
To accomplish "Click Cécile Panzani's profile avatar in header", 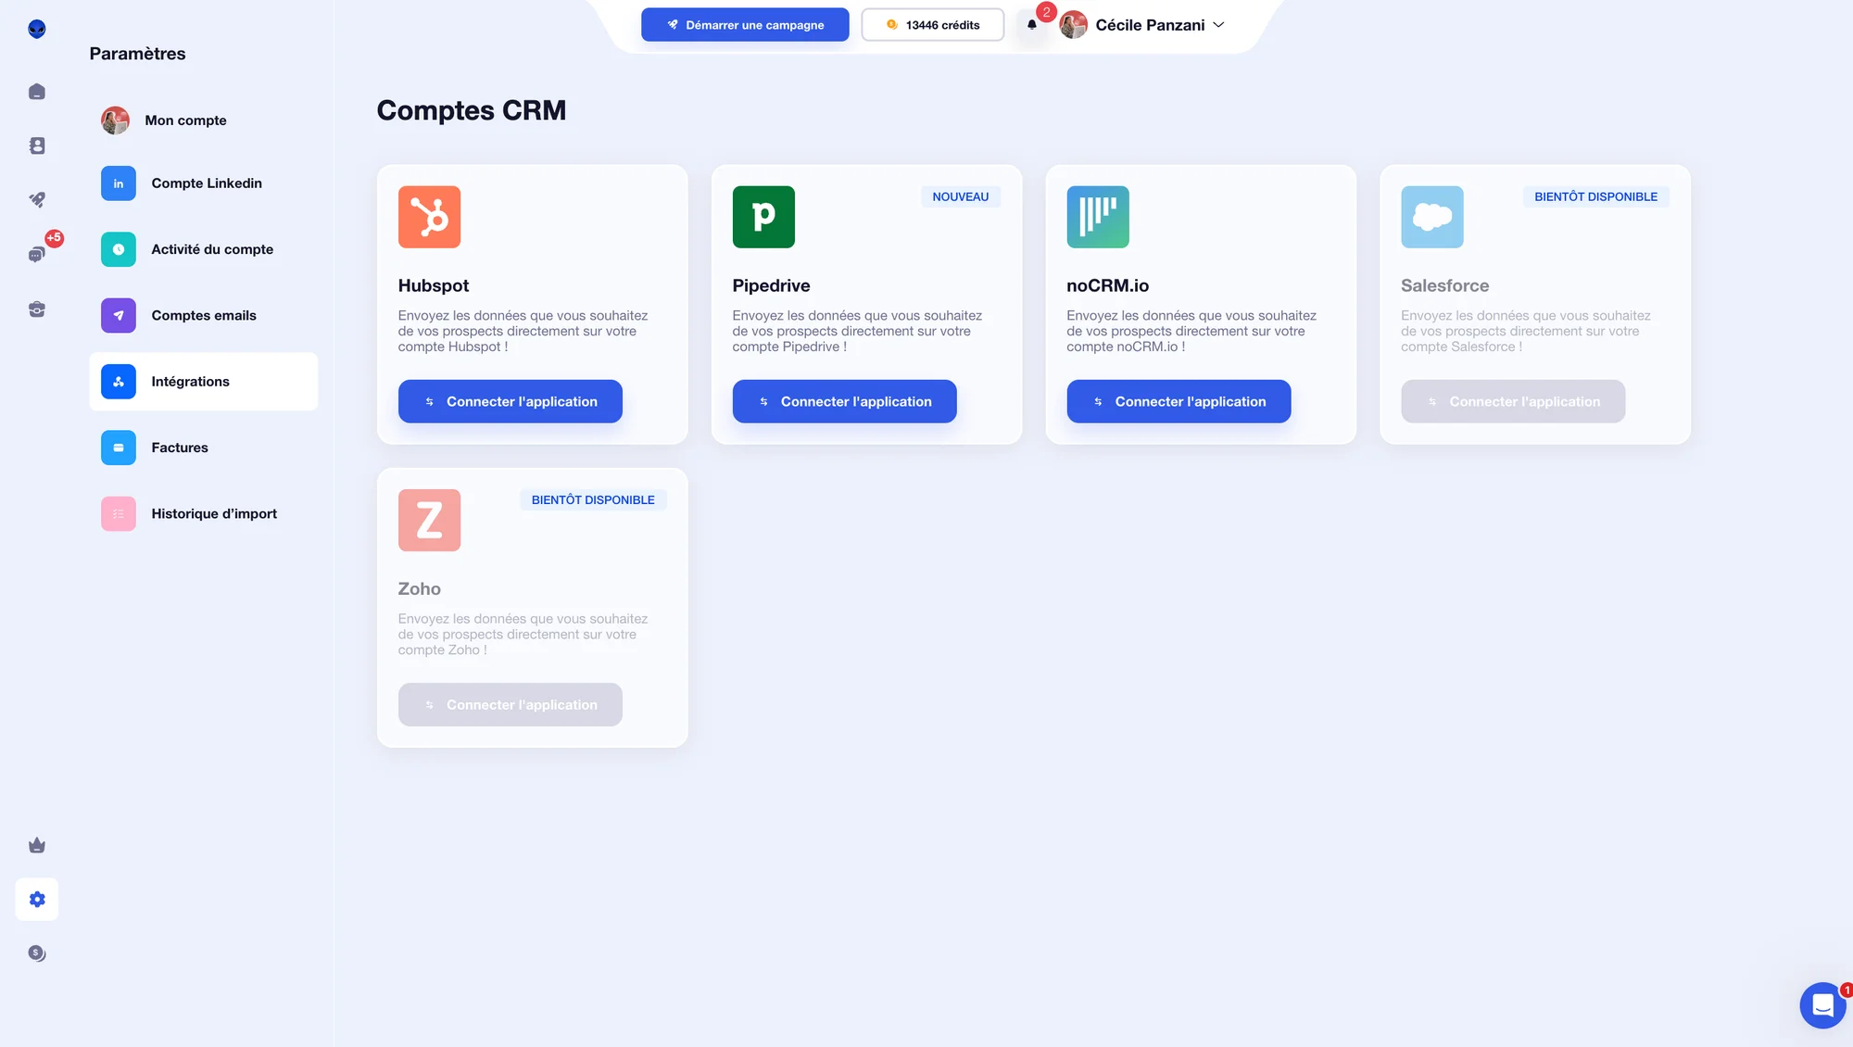I will point(1073,25).
